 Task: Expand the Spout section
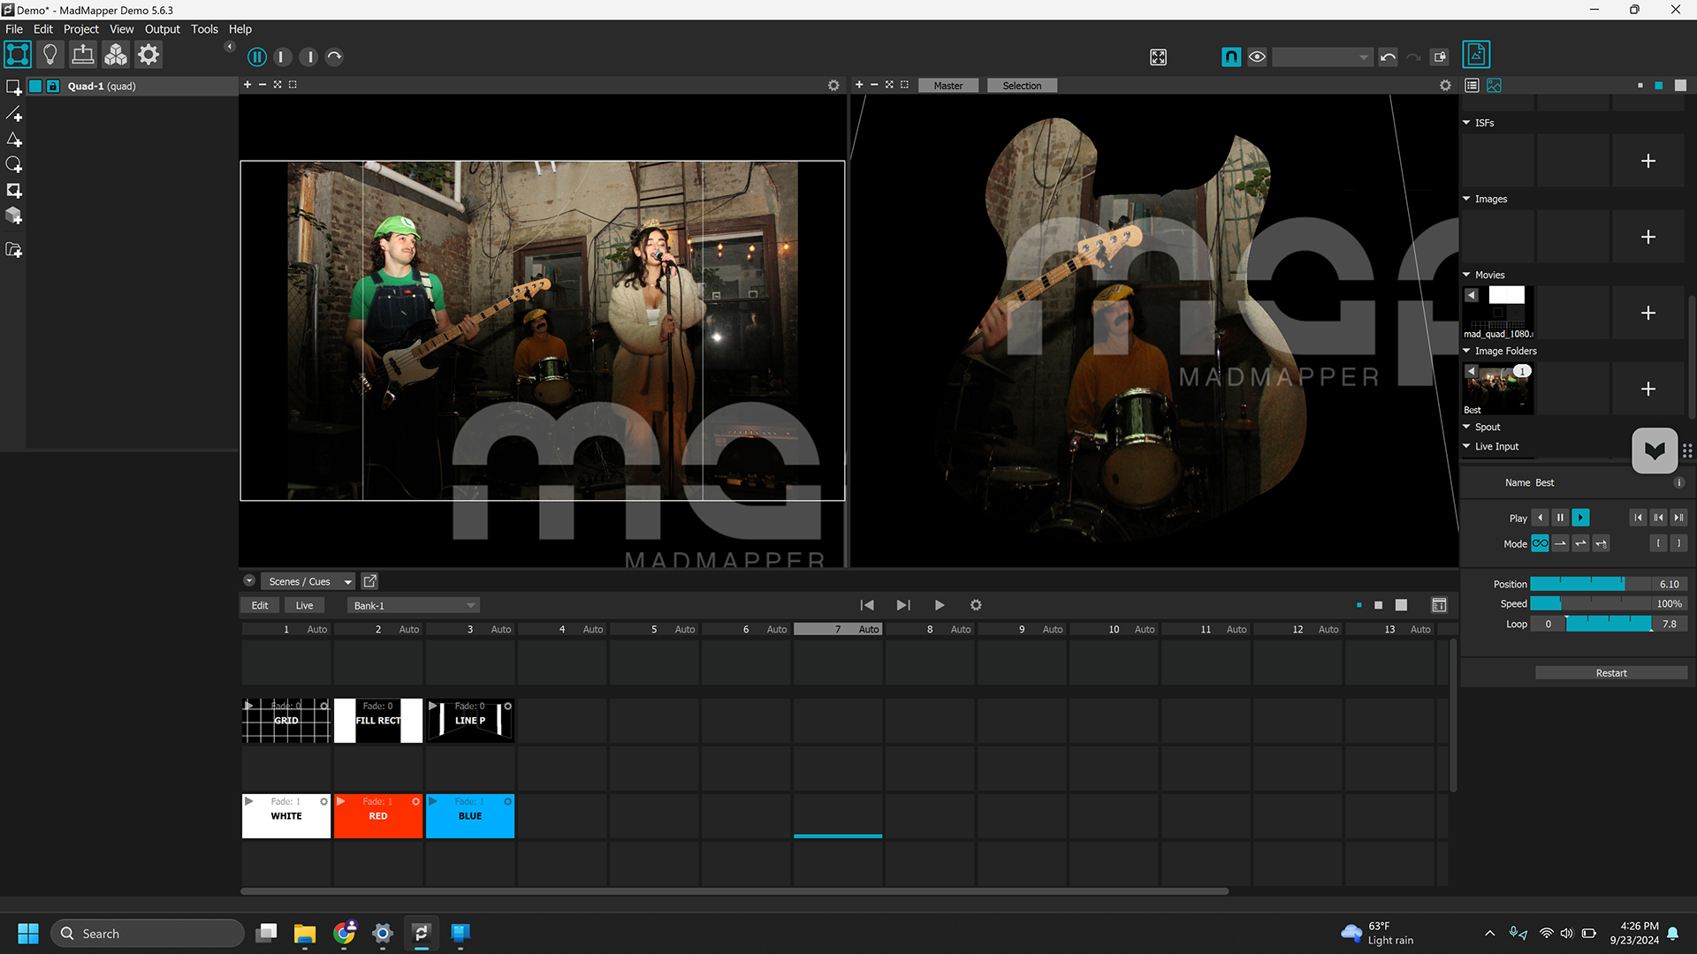(1466, 427)
